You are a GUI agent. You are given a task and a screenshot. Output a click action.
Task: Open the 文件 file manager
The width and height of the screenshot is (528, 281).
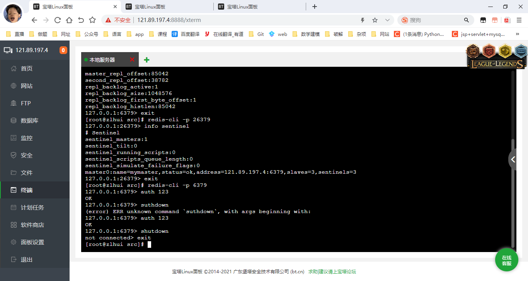(x=26, y=173)
